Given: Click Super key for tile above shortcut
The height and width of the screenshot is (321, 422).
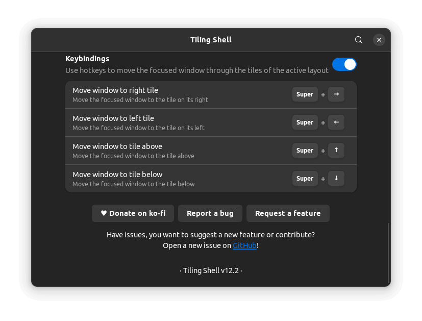Looking at the screenshot, I should [x=305, y=151].
